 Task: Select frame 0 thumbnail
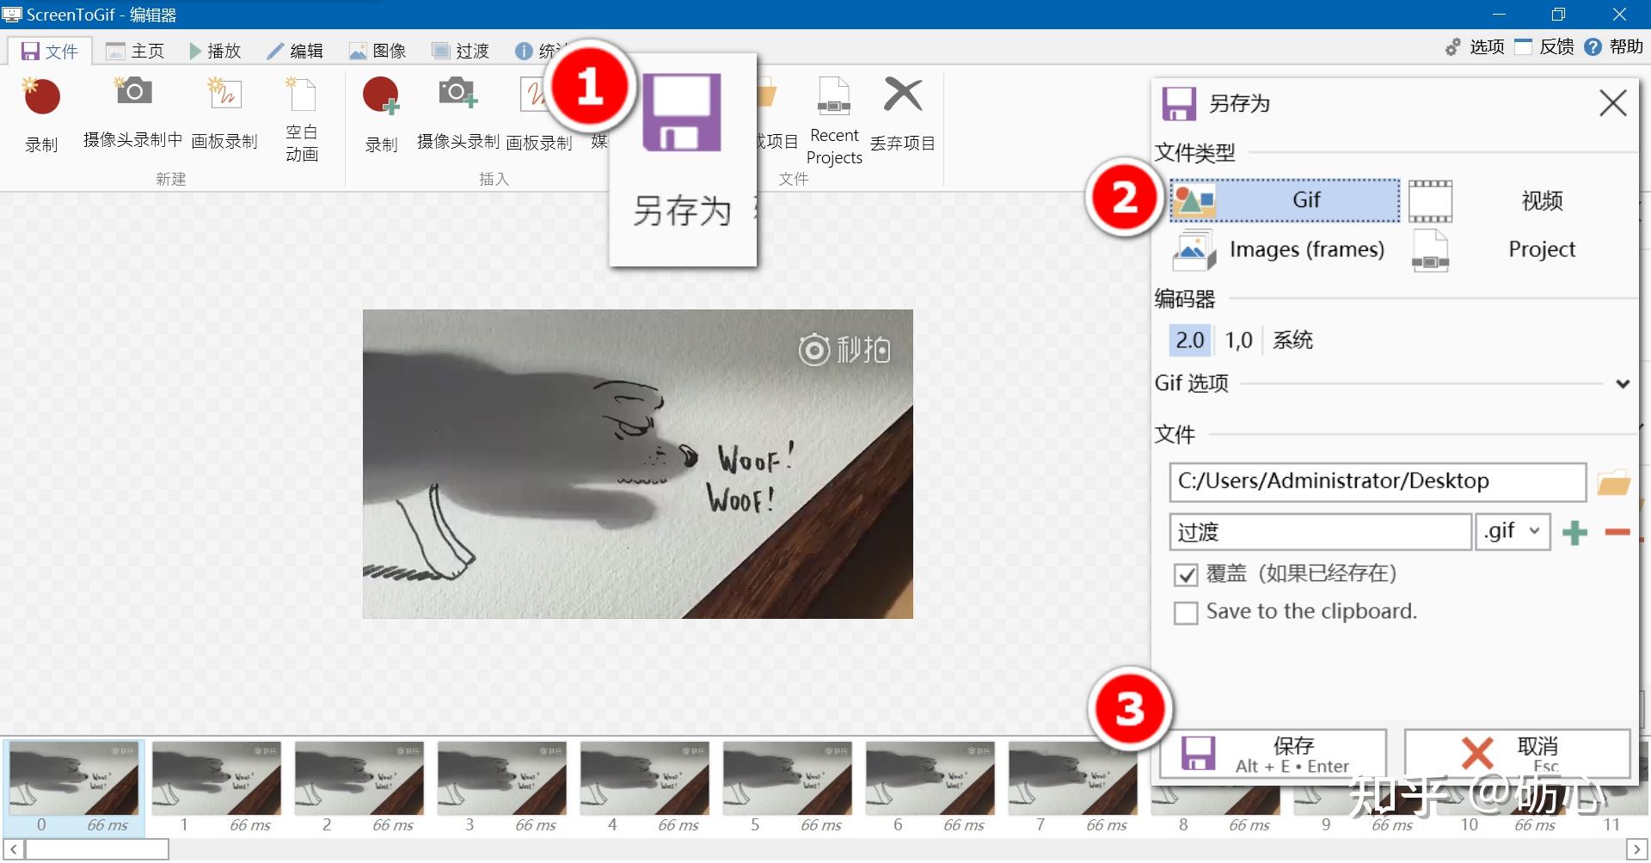(x=74, y=787)
